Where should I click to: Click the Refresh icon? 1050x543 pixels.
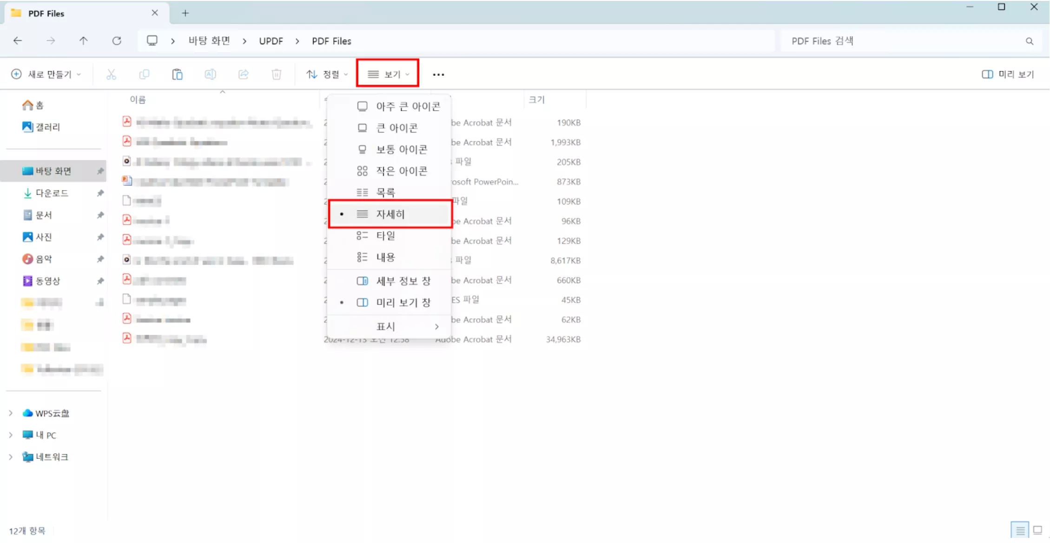click(x=117, y=40)
